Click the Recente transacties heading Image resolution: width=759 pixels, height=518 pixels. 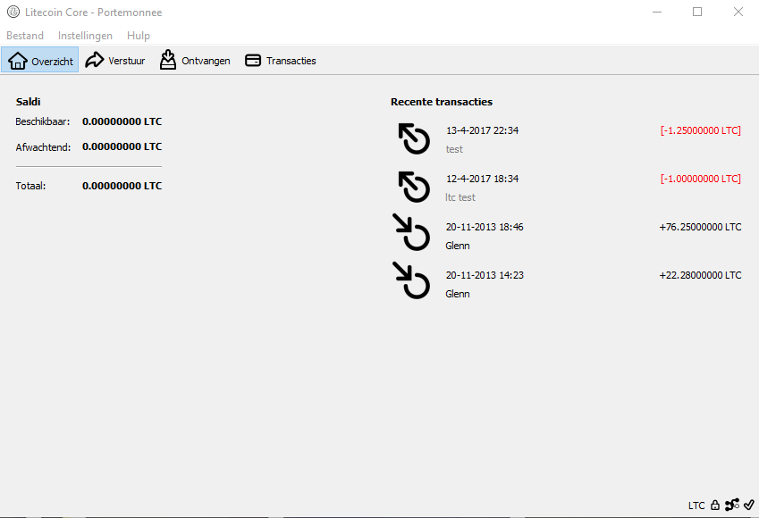442,102
